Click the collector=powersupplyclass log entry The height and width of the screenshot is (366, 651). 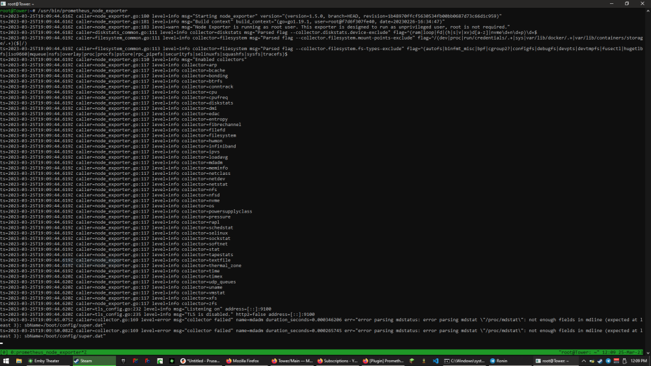126,211
